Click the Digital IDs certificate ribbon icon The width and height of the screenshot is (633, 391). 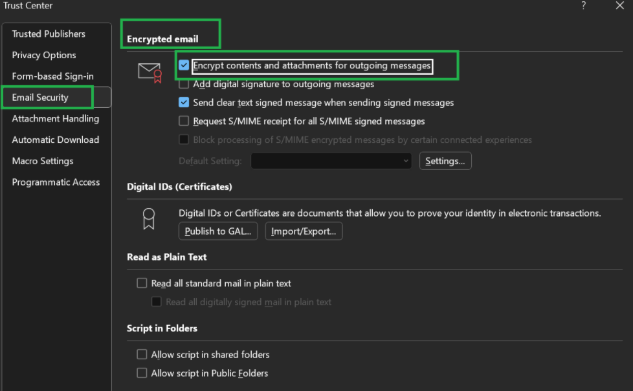pyautogui.click(x=149, y=218)
